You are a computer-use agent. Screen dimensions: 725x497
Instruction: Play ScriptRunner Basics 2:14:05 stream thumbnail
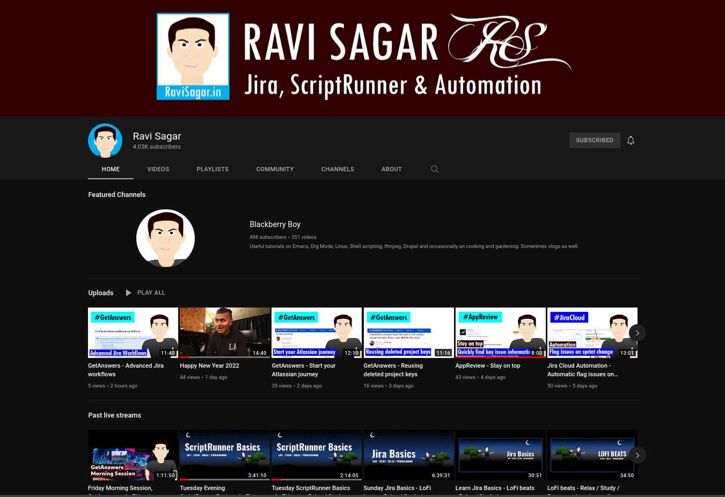(x=317, y=455)
